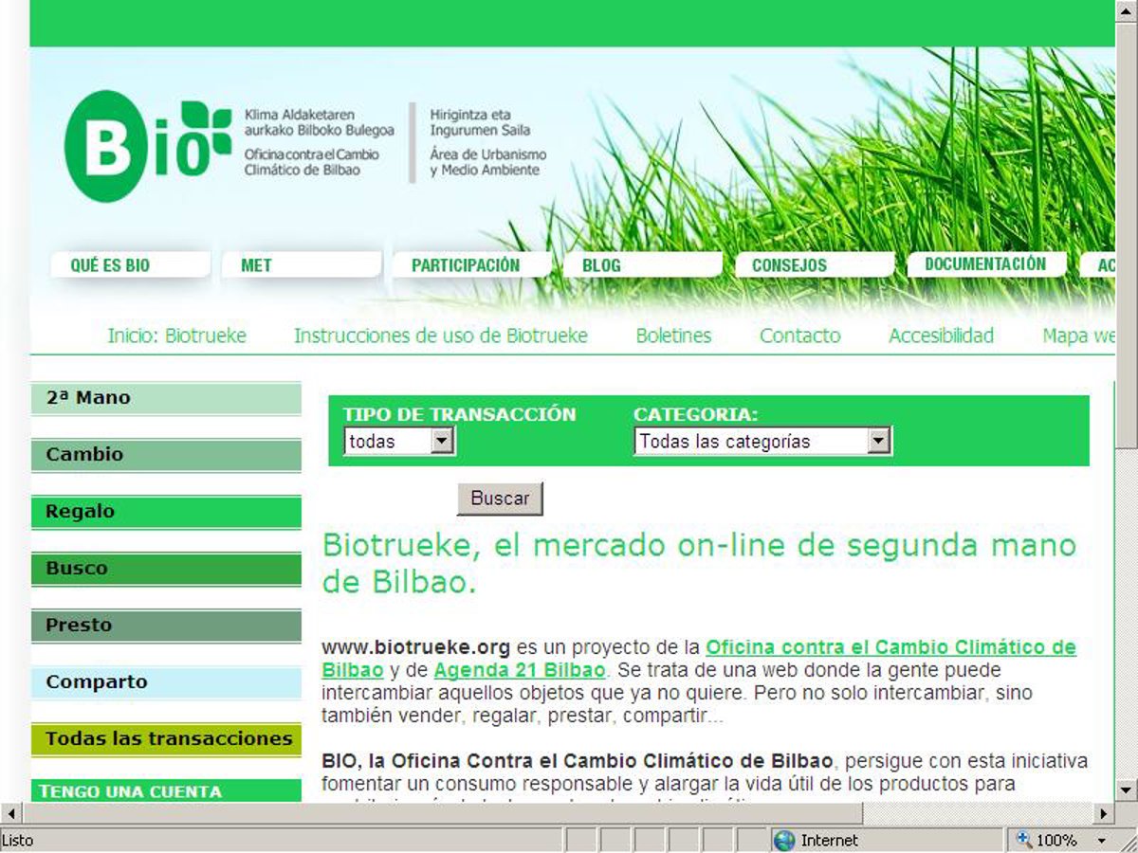Viewport: 1138px width, 853px height.
Task: Open the DOCUMENTACIÓN tab
Action: (x=985, y=264)
